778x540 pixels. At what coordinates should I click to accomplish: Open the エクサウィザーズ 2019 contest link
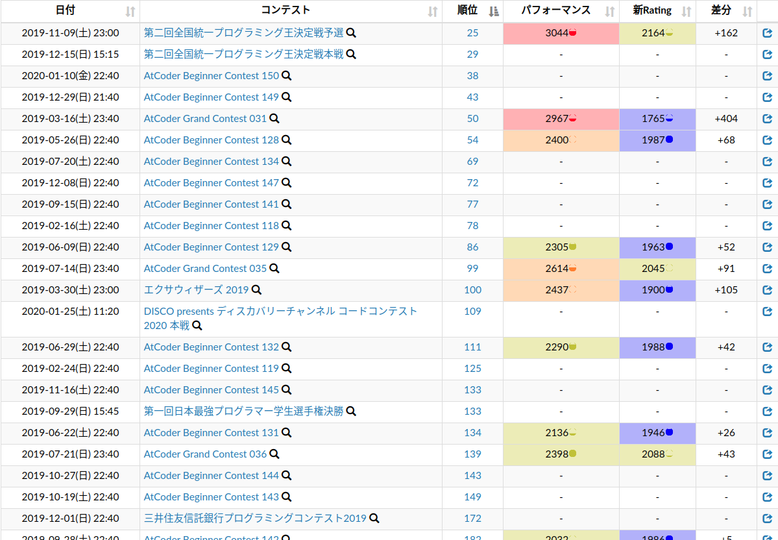click(197, 290)
